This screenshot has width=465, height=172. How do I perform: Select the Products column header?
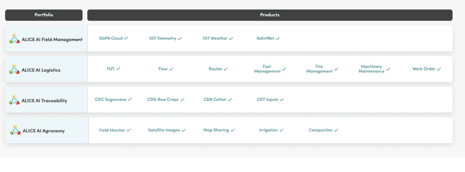270,15
